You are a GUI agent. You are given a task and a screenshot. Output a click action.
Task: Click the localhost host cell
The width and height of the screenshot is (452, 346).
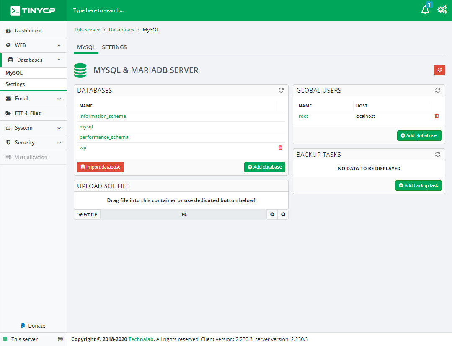[365, 116]
